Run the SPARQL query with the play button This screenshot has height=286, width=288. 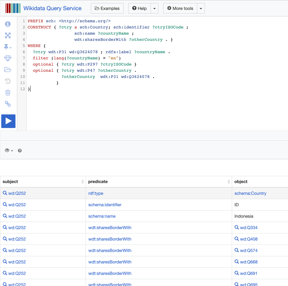pos(8,121)
